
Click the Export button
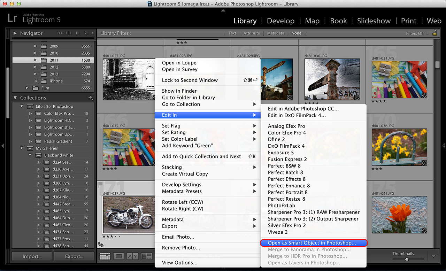pos(74,256)
